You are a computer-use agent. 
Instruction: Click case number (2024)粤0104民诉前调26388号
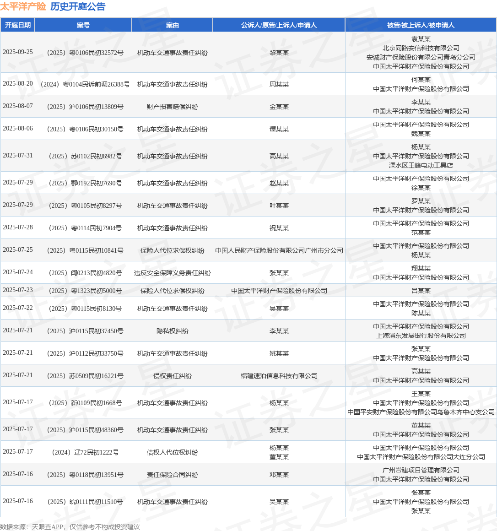click(85, 84)
